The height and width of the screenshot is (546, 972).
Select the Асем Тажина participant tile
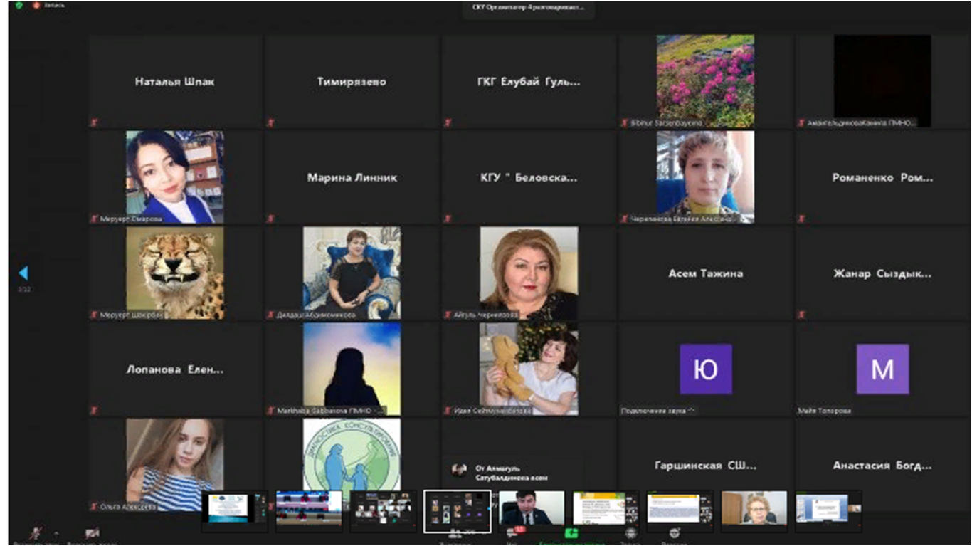pyautogui.click(x=706, y=273)
